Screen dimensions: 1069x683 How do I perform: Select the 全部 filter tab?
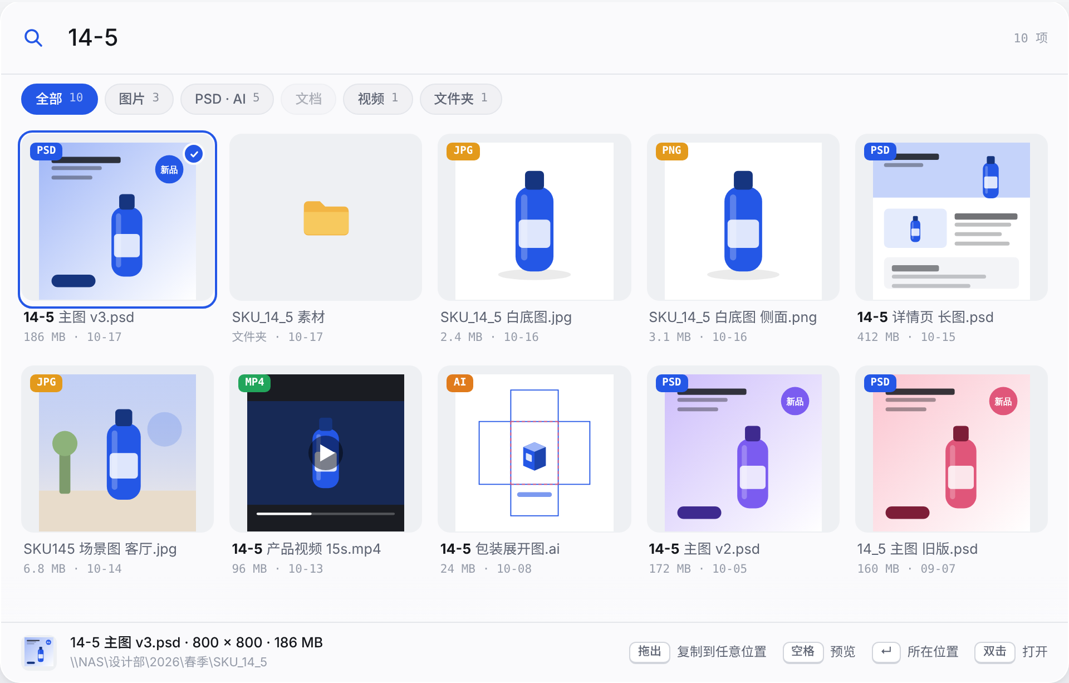pos(60,99)
